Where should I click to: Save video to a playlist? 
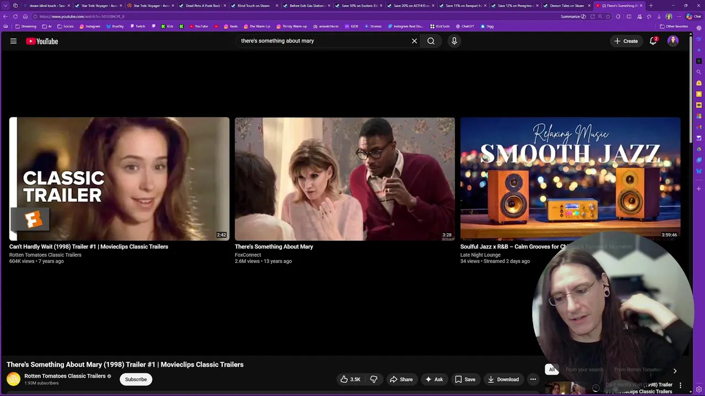tap(465, 379)
